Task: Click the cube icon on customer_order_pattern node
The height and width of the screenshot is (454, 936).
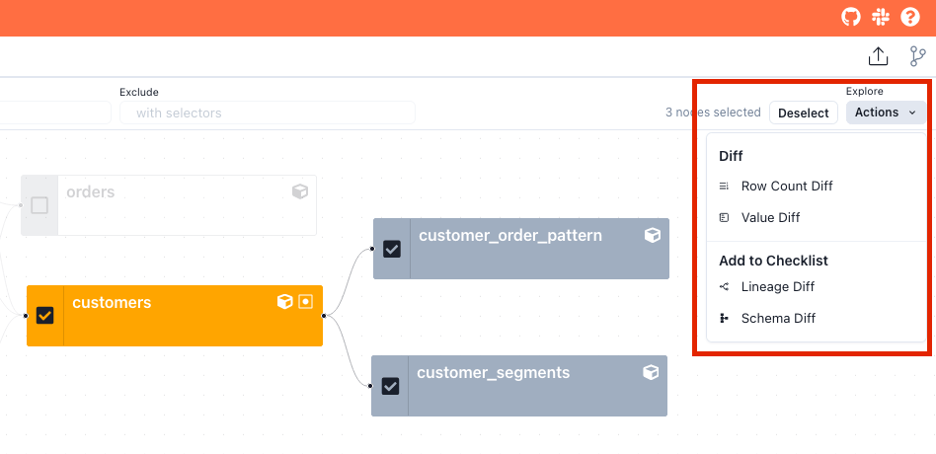Action: tap(652, 235)
